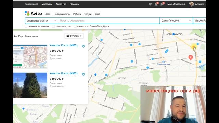
Task: Click the highlighted yellow map marker under the cursor
Action: click(194, 47)
